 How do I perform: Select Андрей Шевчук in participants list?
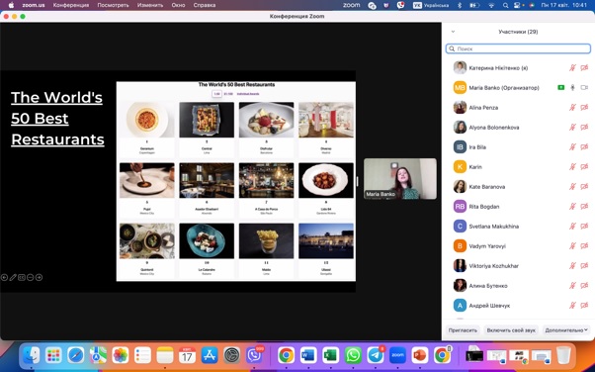pyautogui.click(x=518, y=305)
